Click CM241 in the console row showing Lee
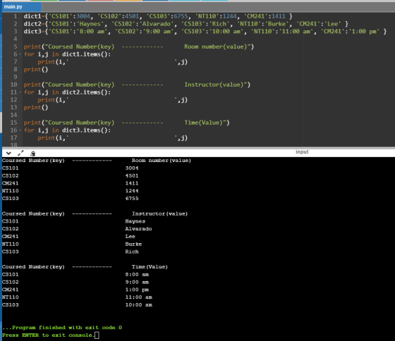 coord(11,236)
